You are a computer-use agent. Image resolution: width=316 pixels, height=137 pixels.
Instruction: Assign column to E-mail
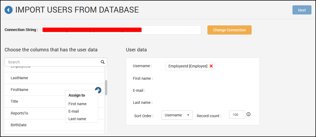click(74, 111)
